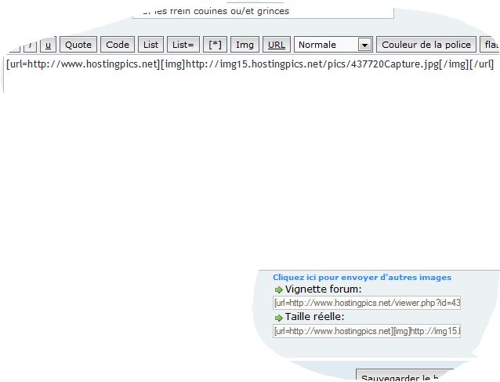
Task: Insert a [*] list item tag
Action: pyautogui.click(x=215, y=45)
